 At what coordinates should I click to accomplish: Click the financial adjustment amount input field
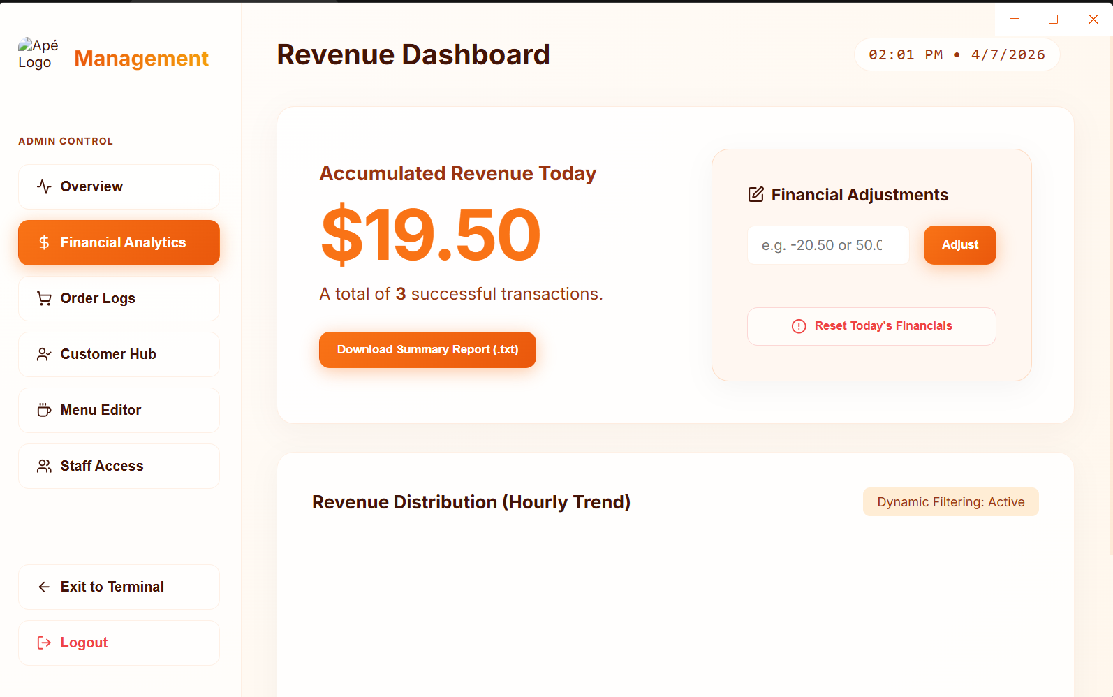point(827,244)
